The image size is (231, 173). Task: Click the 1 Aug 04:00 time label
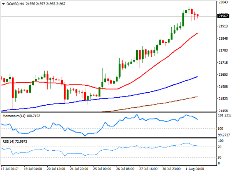[195, 169]
